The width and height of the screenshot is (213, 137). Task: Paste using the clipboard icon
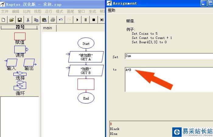(x=44, y=20)
